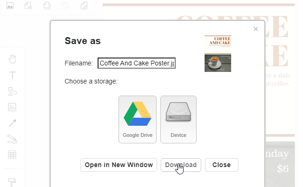This screenshot has height=187, width=303.
Task: Activate the Format Painter roller tool
Action: tap(13, 181)
